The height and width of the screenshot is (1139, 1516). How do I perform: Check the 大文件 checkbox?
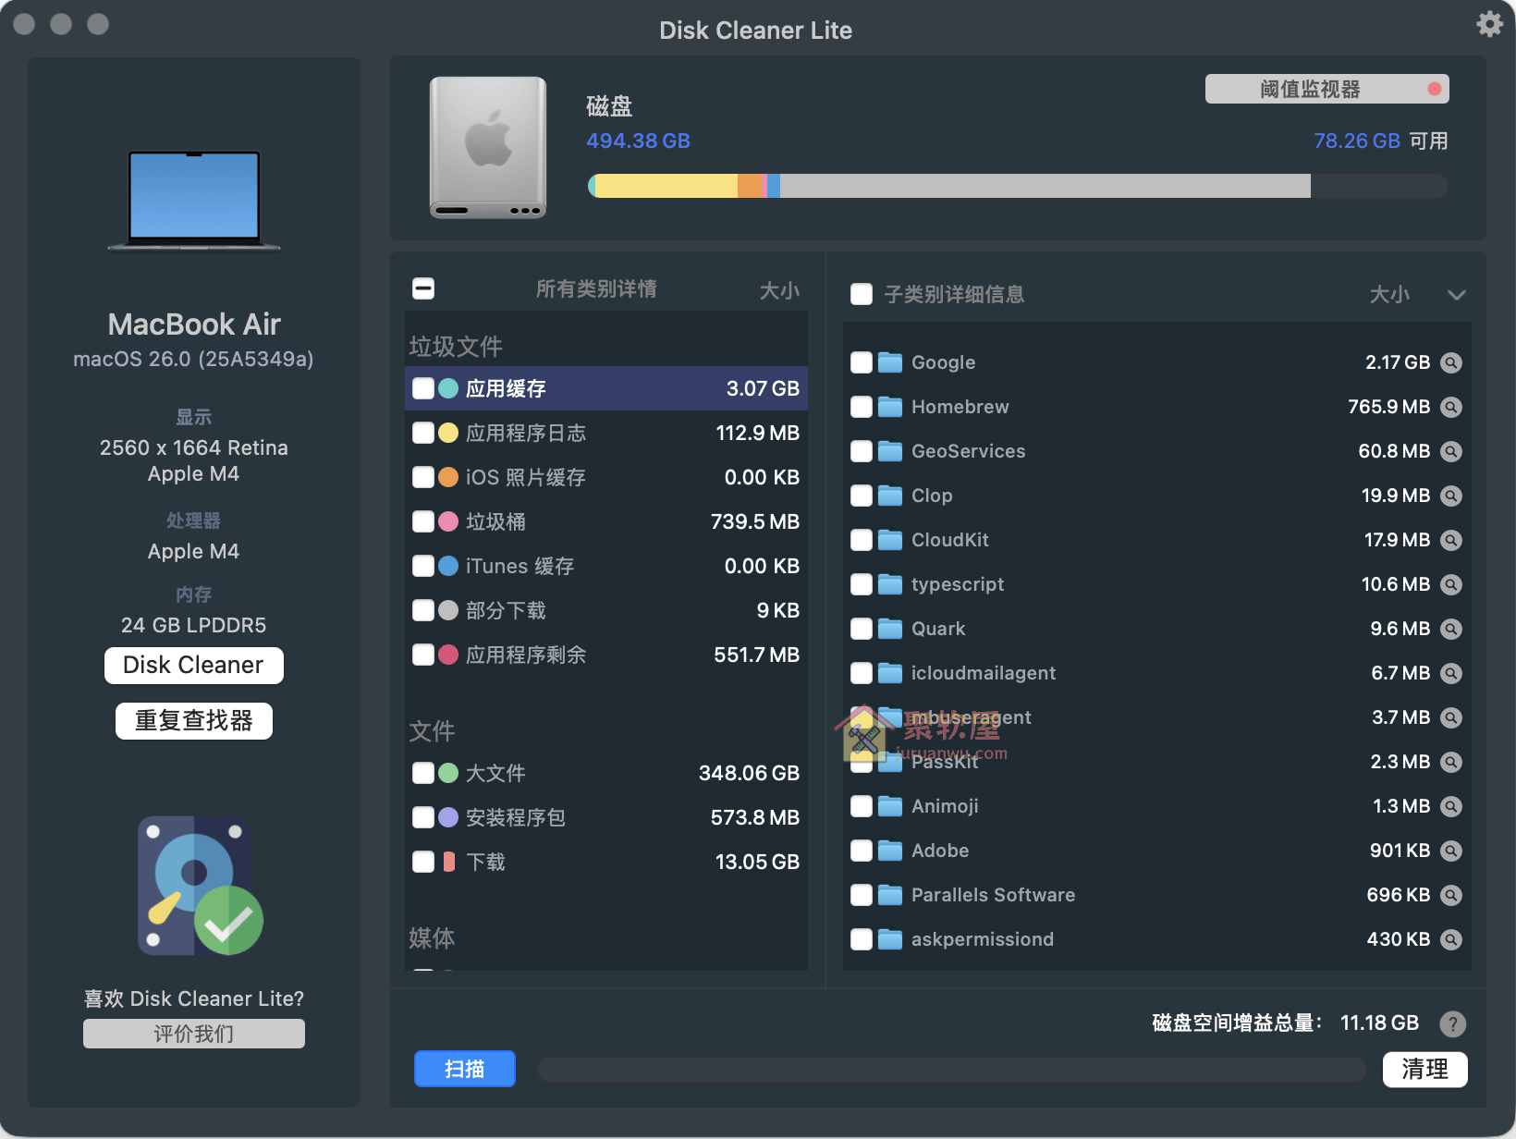pos(424,773)
